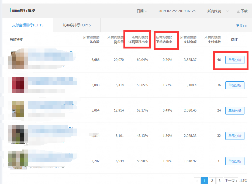The image size is (252, 184).
Task: Click the 详情页跳出率 column header
Action: (138, 42)
